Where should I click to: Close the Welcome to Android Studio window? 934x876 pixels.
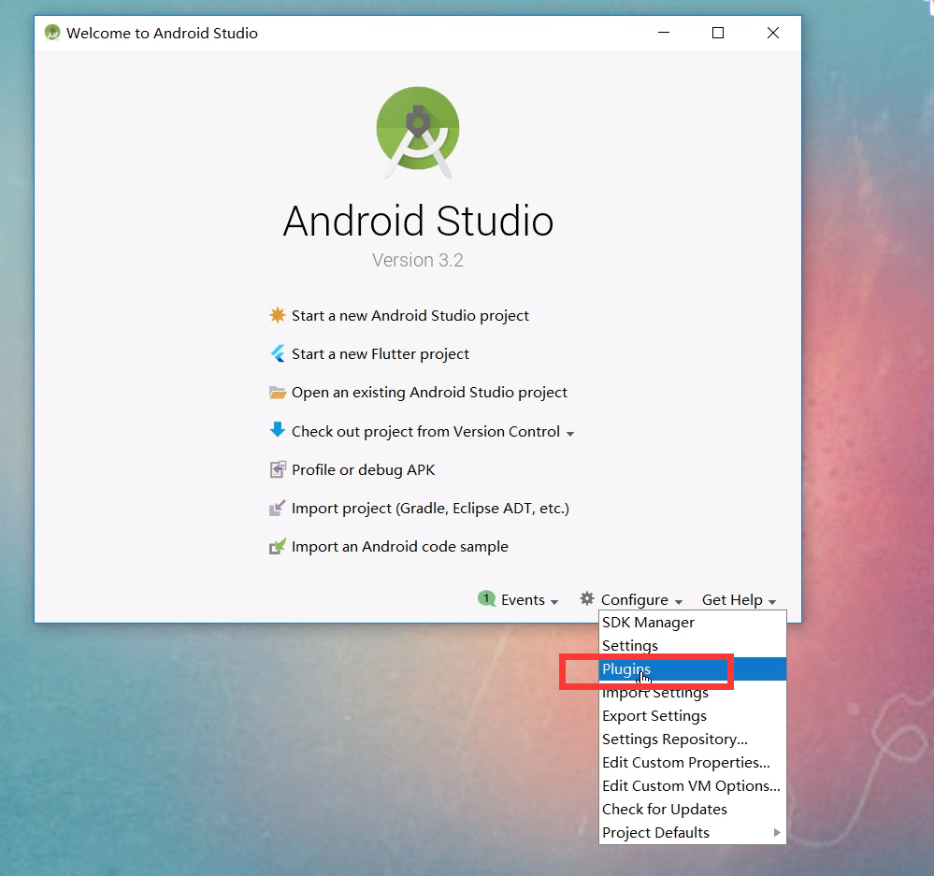point(772,33)
